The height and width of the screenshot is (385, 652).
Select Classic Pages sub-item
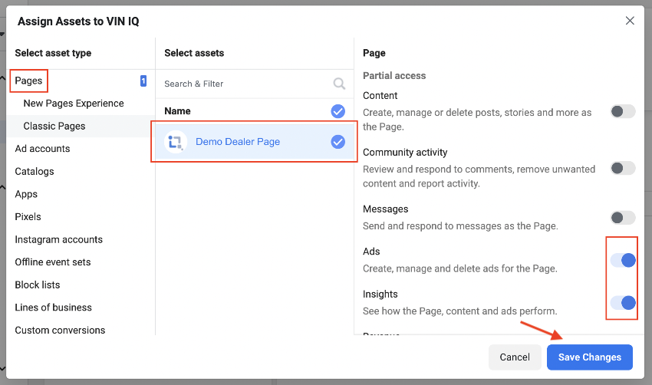54,126
